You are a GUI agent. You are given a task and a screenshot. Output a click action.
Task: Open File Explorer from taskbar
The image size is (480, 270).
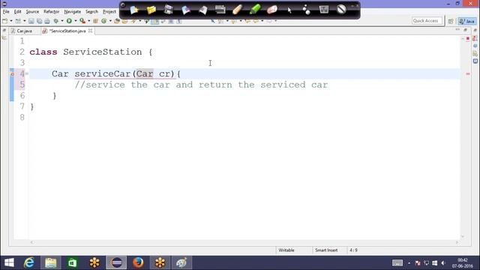pyautogui.click(x=51, y=262)
